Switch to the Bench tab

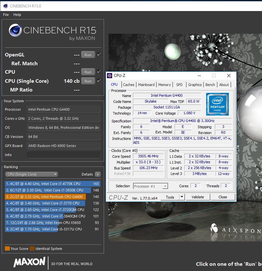pos(210,85)
